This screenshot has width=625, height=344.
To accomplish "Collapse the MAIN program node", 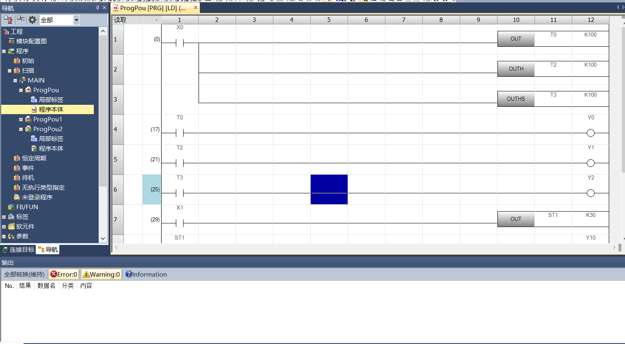I will point(15,80).
